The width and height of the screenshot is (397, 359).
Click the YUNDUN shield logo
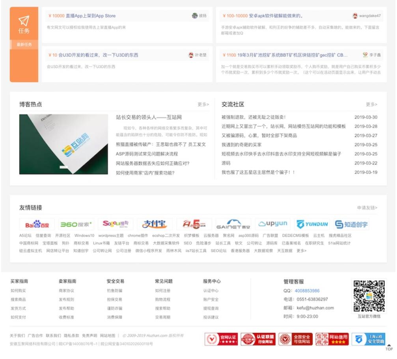[312, 223]
